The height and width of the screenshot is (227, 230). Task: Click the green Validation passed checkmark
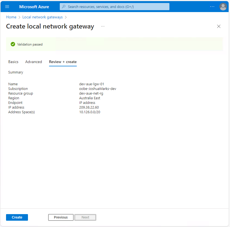pos(13,44)
